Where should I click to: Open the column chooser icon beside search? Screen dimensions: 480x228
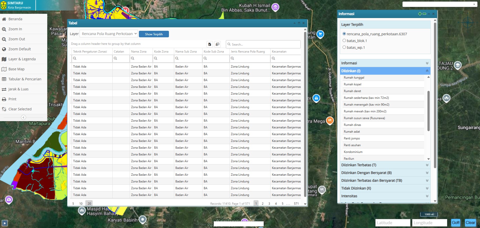[217, 44]
